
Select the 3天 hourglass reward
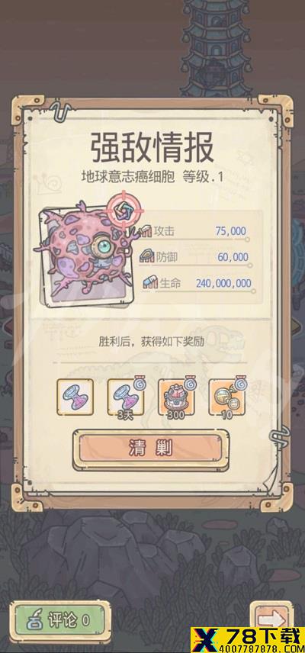126,397
